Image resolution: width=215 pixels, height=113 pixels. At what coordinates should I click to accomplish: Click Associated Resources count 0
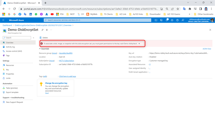(150, 64)
